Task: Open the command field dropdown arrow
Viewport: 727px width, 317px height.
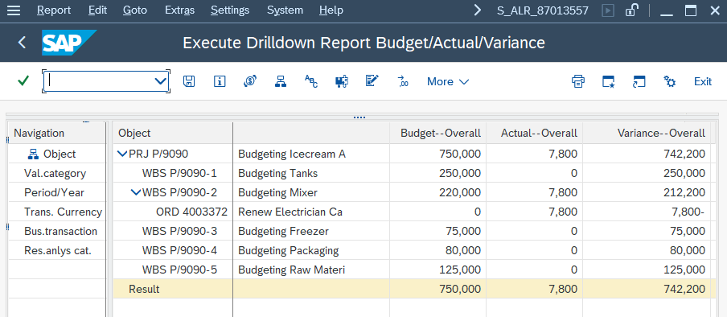Action: [x=160, y=81]
